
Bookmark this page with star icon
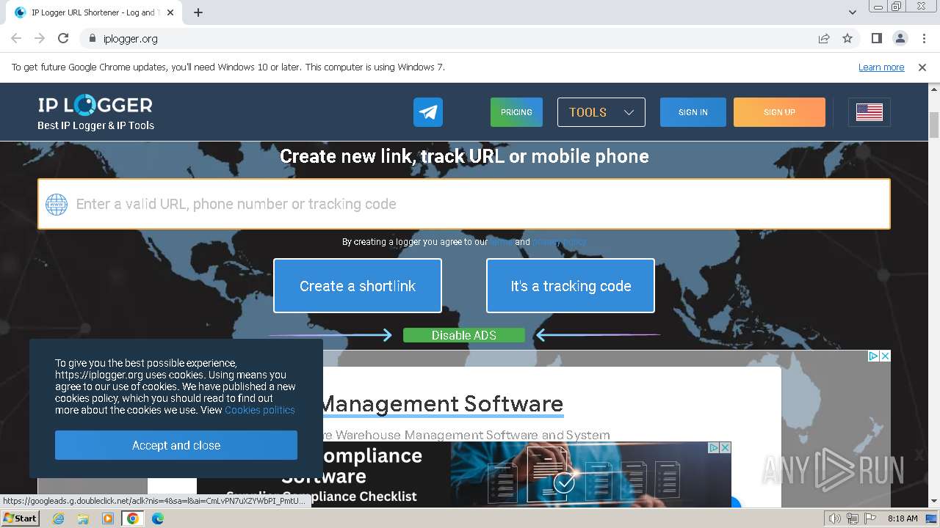click(x=847, y=38)
